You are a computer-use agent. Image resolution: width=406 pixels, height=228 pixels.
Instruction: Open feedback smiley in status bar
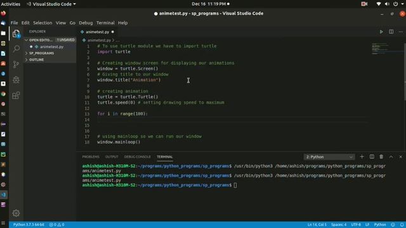pos(393,225)
